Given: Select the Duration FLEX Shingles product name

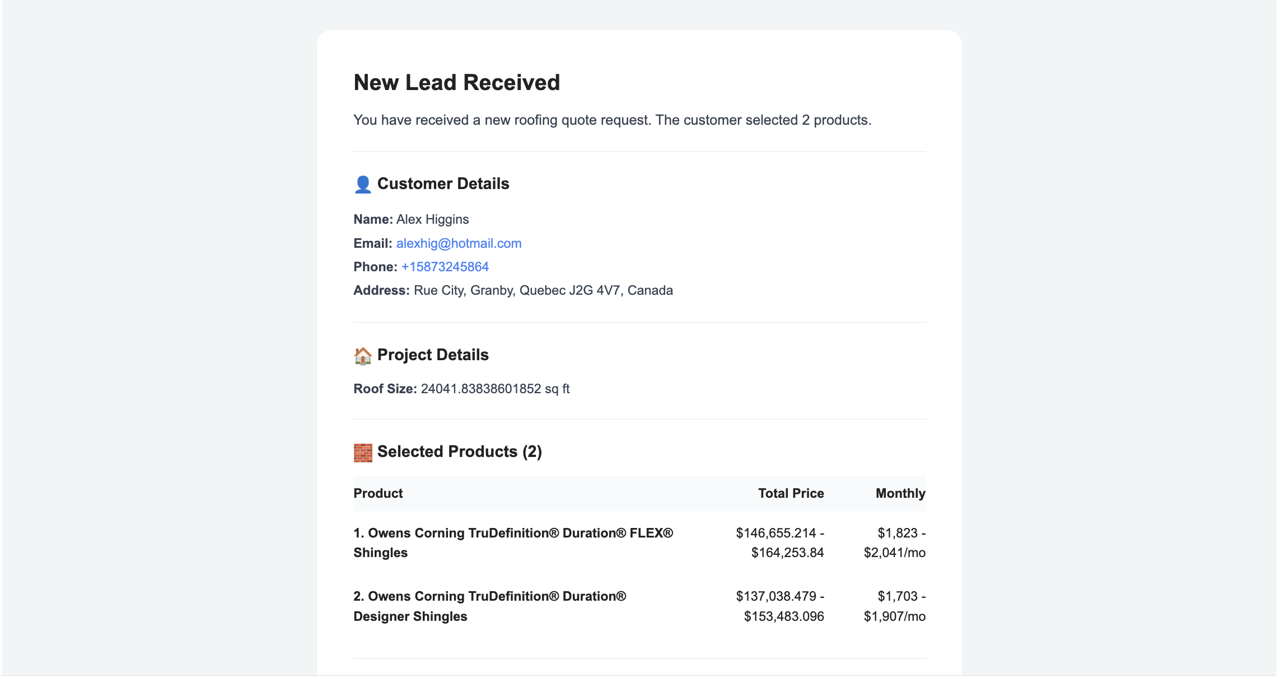Looking at the screenshot, I should tap(513, 543).
